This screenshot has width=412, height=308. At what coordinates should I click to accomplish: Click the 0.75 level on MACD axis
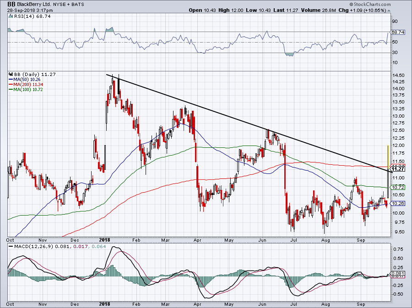(x=398, y=249)
